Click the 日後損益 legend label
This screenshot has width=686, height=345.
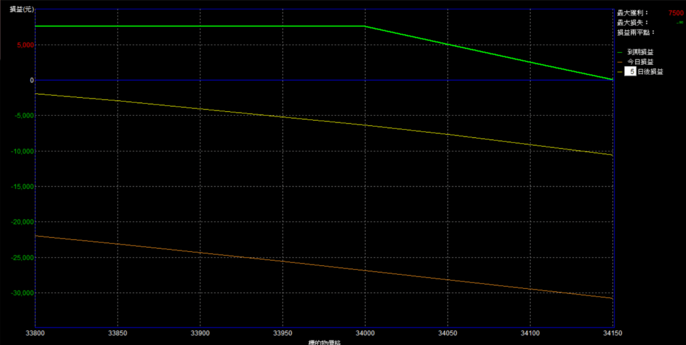pyautogui.click(x=650, y=72)
